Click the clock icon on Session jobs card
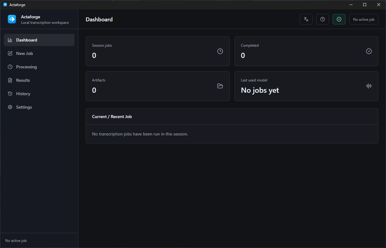 pyautogui.click(x=220, y=51)
